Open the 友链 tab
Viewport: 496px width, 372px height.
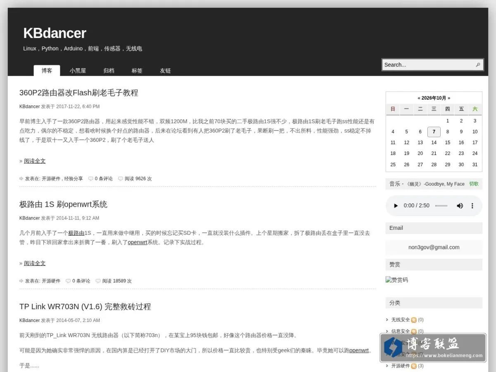coord(165,71)
